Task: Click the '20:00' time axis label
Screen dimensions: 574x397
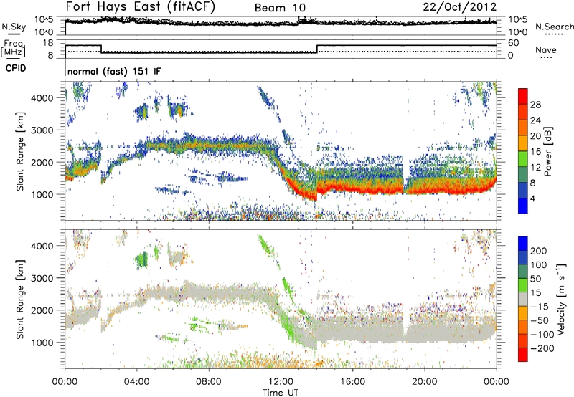Action: (x=425, y=382)
